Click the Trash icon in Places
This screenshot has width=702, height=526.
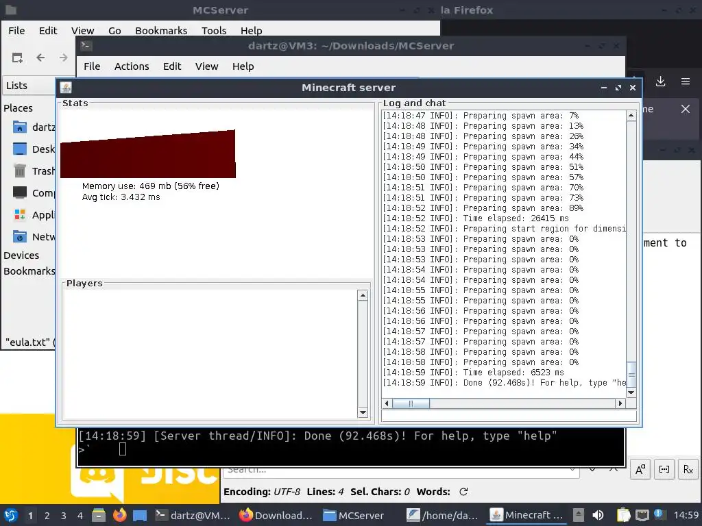coord(20,171)
